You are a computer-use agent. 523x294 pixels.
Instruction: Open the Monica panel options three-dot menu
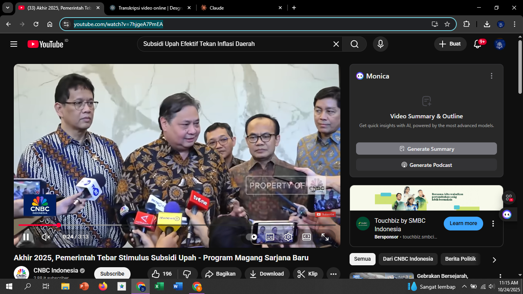(492, 76)
